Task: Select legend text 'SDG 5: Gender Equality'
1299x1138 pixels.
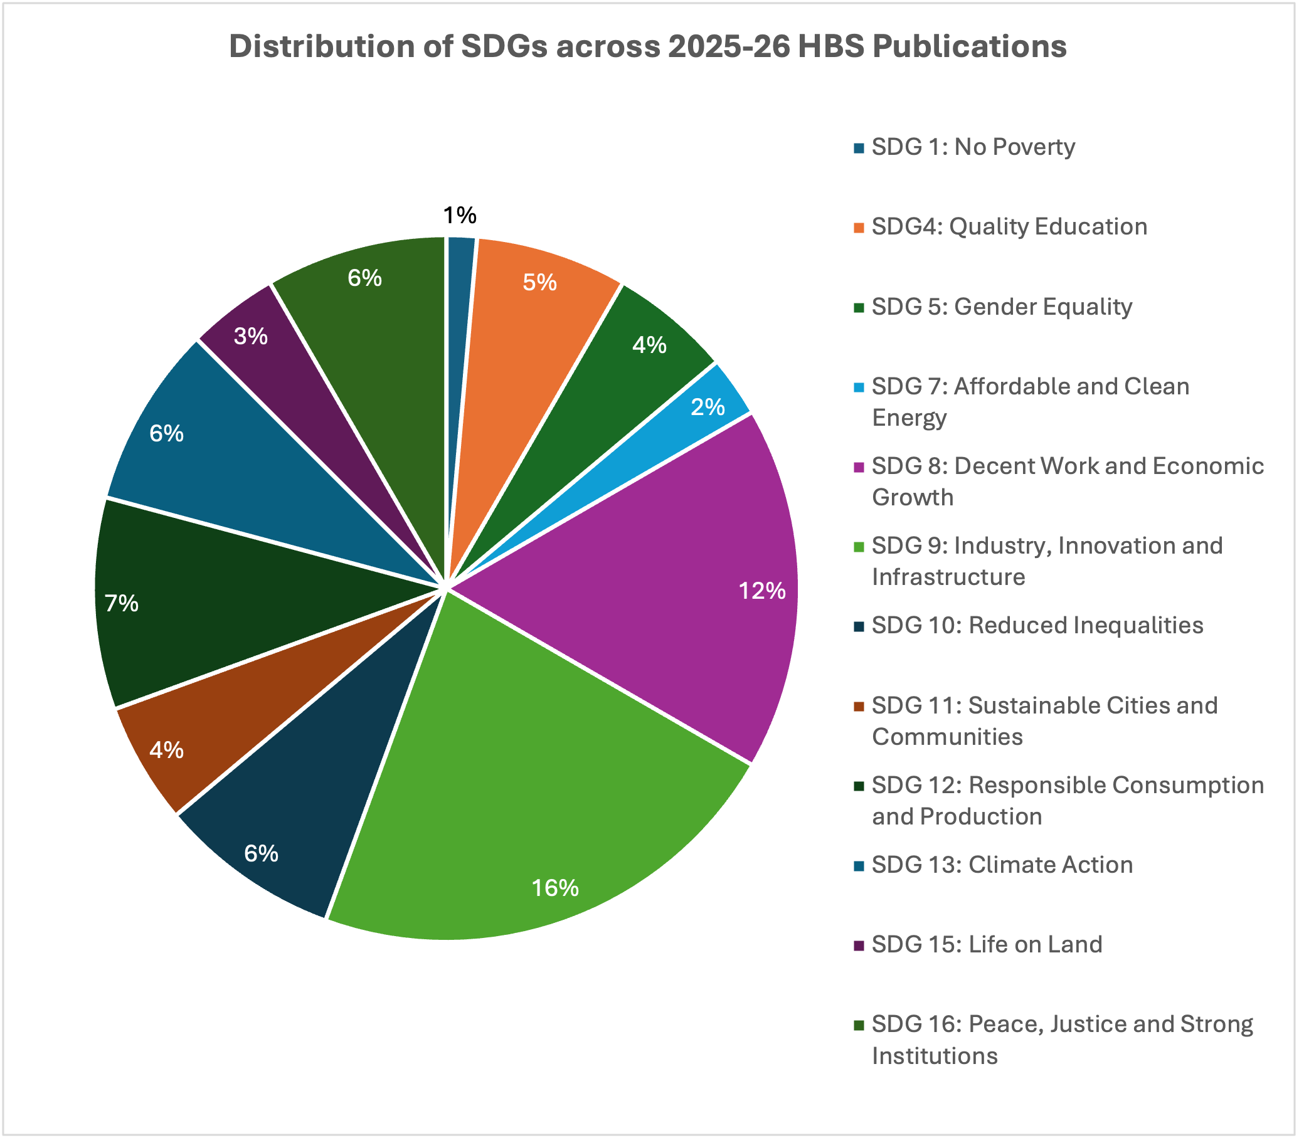Action: coord(1002,307)
